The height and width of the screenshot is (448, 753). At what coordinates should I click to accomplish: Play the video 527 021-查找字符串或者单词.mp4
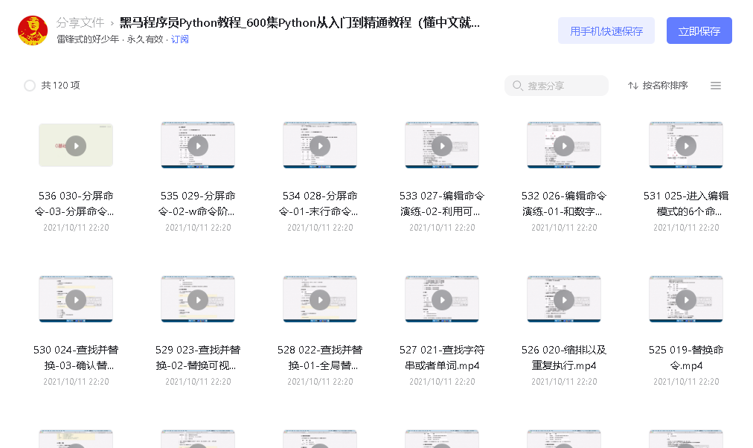click(441, 298)
